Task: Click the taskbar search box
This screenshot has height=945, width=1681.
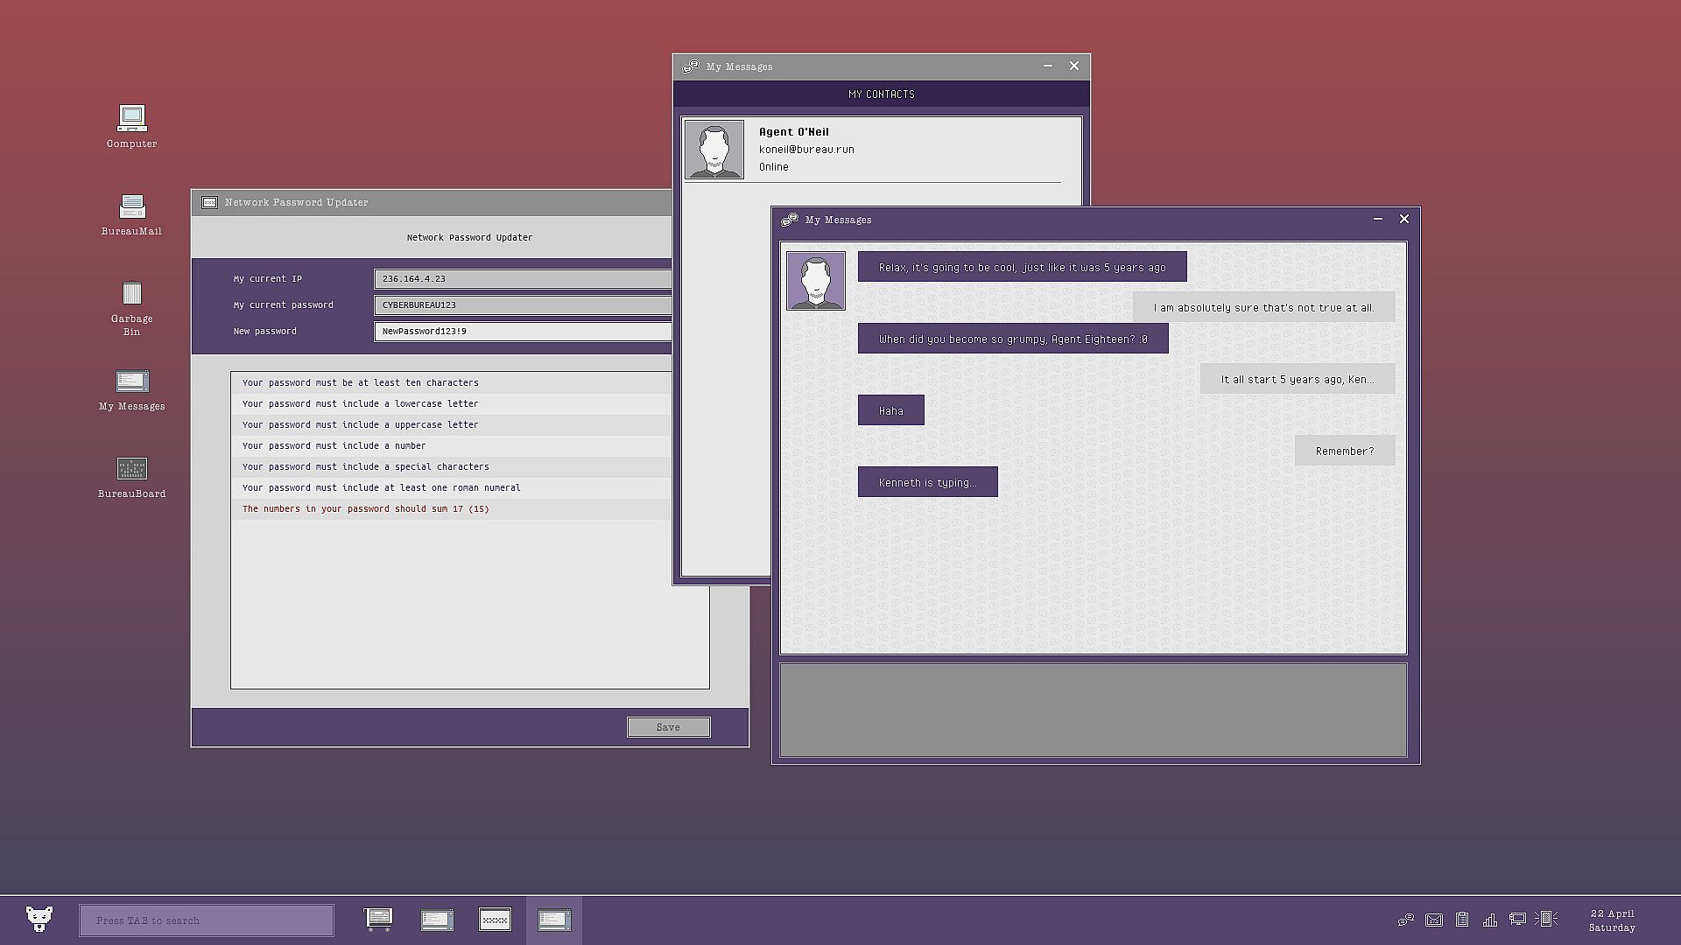Action: [x=207, y=920]
